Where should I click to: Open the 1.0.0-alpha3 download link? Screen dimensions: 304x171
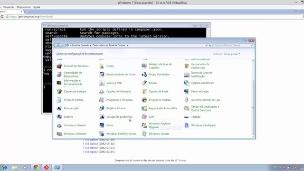click(90, 144)
